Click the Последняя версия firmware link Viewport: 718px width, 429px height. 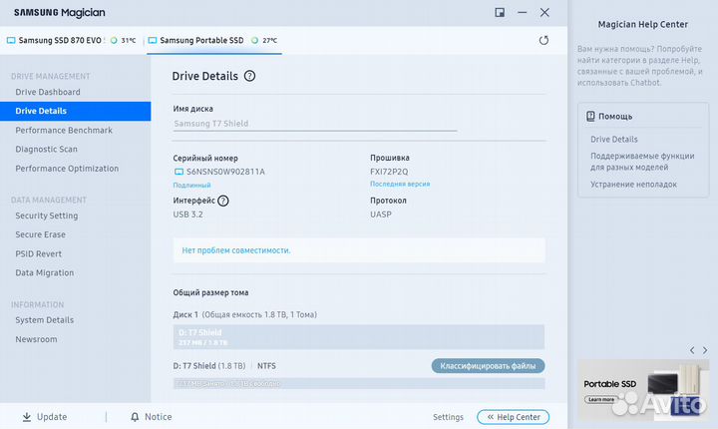(400, 184)
